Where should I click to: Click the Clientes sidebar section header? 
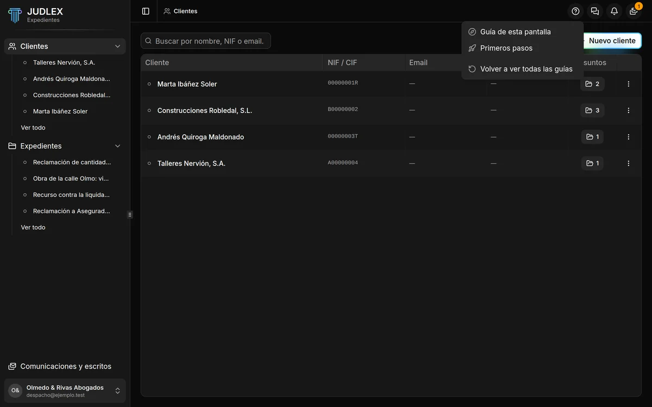[65, 46]
